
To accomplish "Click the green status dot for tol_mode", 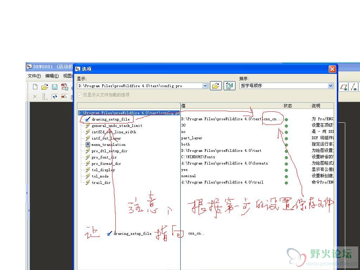I will point(286,176).
